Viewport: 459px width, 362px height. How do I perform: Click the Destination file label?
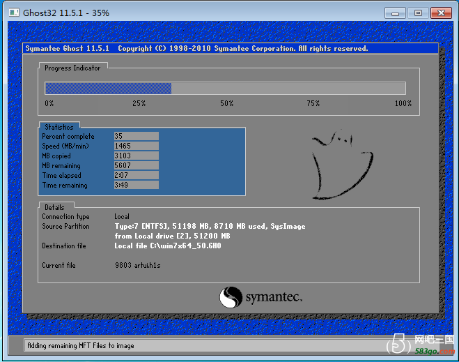click(x=64, y=246)
